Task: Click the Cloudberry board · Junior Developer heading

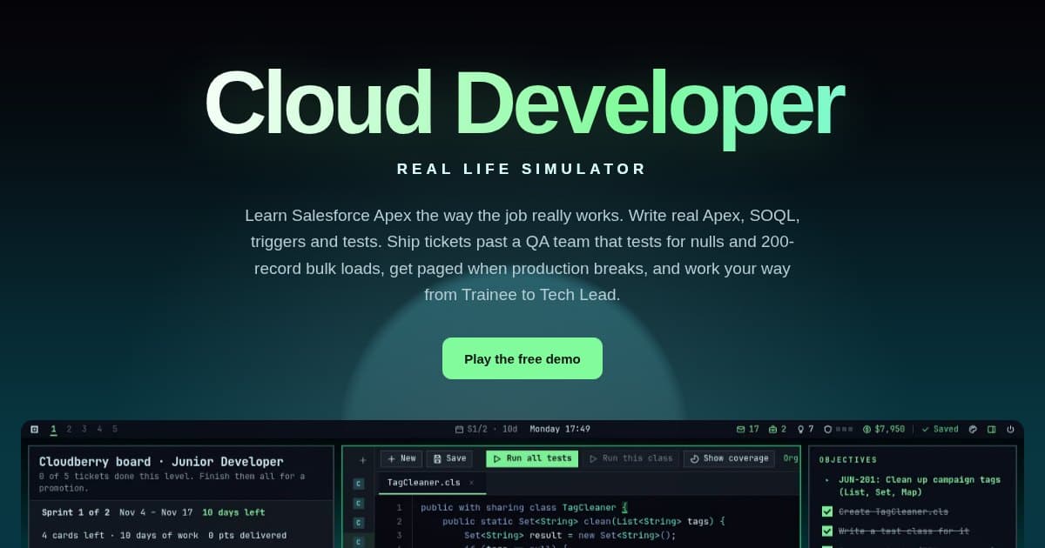Action: (x=161, y=461)
